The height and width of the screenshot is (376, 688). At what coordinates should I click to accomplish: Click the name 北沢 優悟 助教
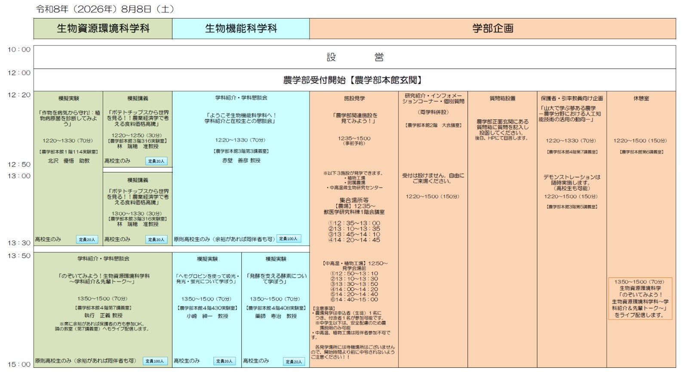69,160
